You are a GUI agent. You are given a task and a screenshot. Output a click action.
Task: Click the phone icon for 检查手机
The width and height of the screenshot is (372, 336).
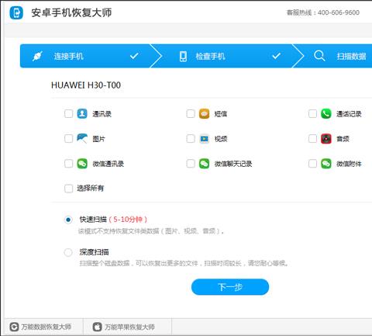(183, 56)
